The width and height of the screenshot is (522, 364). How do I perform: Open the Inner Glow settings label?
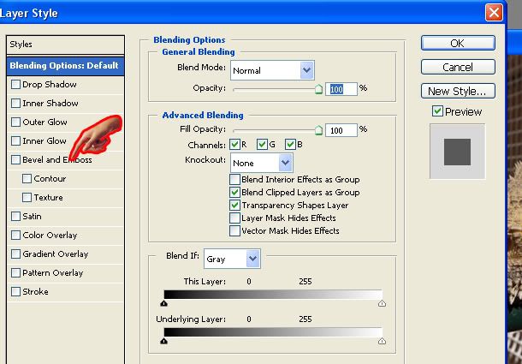click(44, 140)
